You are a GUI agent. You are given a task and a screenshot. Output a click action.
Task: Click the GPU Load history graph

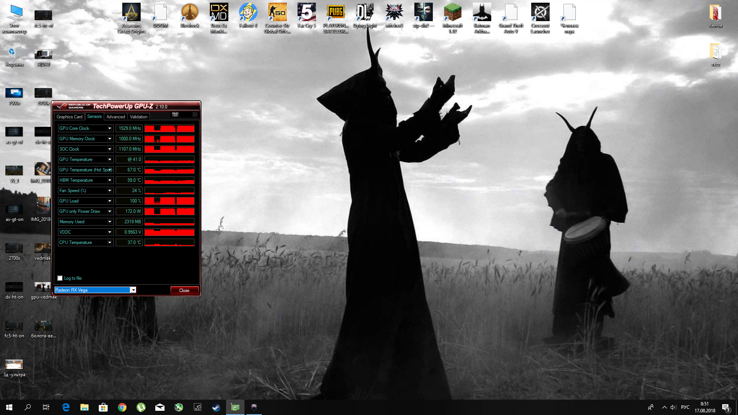(x=169, y=201)
